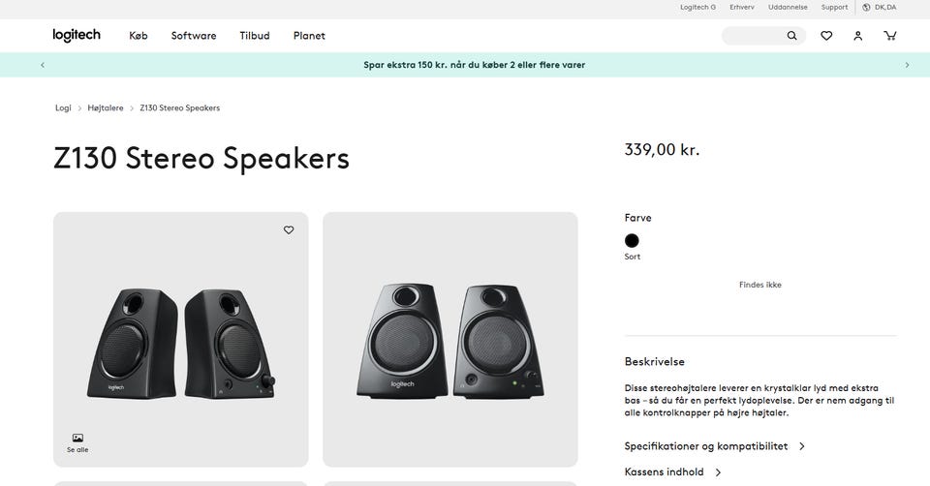Viewport: 930px width, 486px height.
Task: Open the Tilbud menu
Action: pos(255,36)
